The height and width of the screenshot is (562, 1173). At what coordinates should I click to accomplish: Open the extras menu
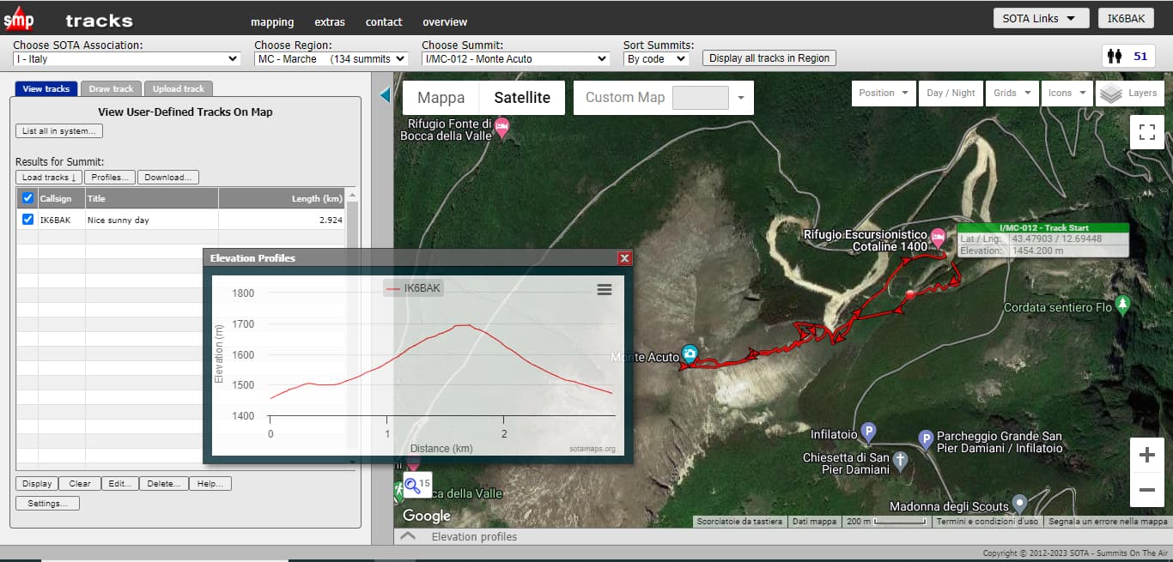pos(330,22)
